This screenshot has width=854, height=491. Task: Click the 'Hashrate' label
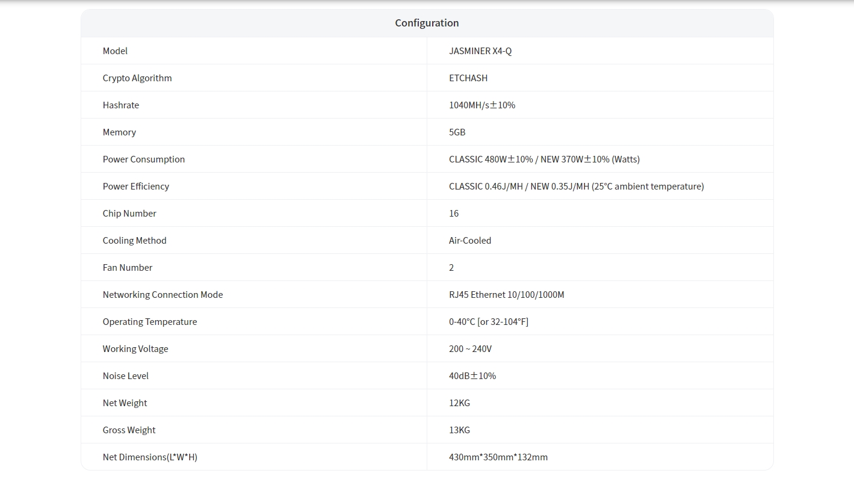pos(121,105)
